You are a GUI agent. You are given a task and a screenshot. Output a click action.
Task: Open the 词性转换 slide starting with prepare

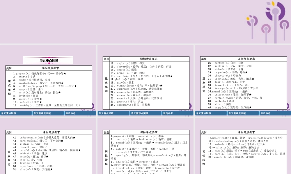click(145, 151)
